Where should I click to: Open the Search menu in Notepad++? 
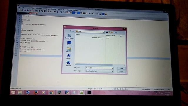click(x=28, y=8)
